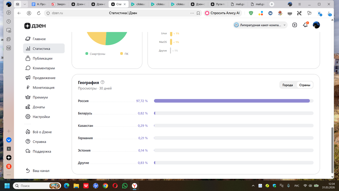Image resolution: width=339 pixels, height=191 pixels.
Task: Open the VK extension icon
Action: tap(270, 13)
